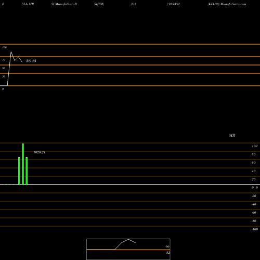Click the 'SI MunafaSutraR' header text
Viewport: 260px width, 260px height.
tap(64, 4)
